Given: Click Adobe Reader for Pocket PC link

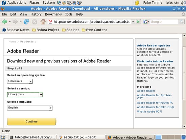Looking at the screenshot, I should click(155, 103).
